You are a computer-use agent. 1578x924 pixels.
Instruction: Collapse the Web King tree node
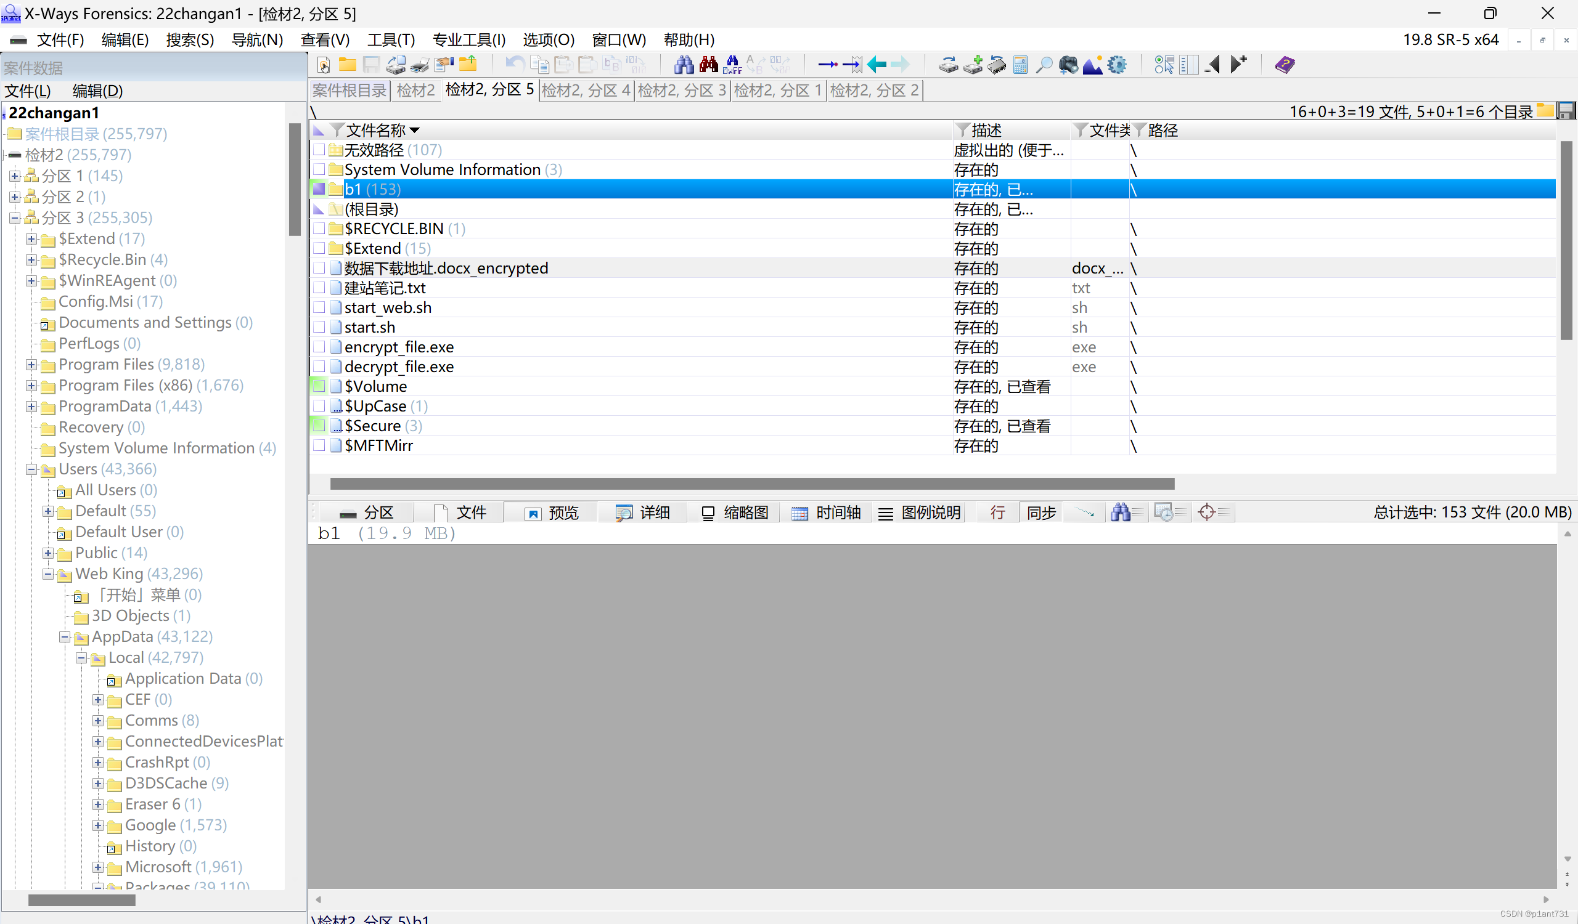48,574
